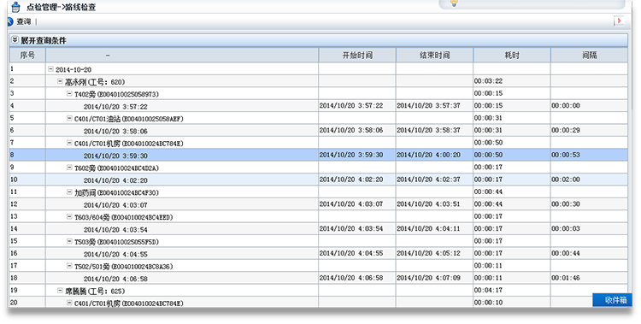The image size is (641, 324).
Task: Click the lightbulb tip icon
Action: point(454,3)
